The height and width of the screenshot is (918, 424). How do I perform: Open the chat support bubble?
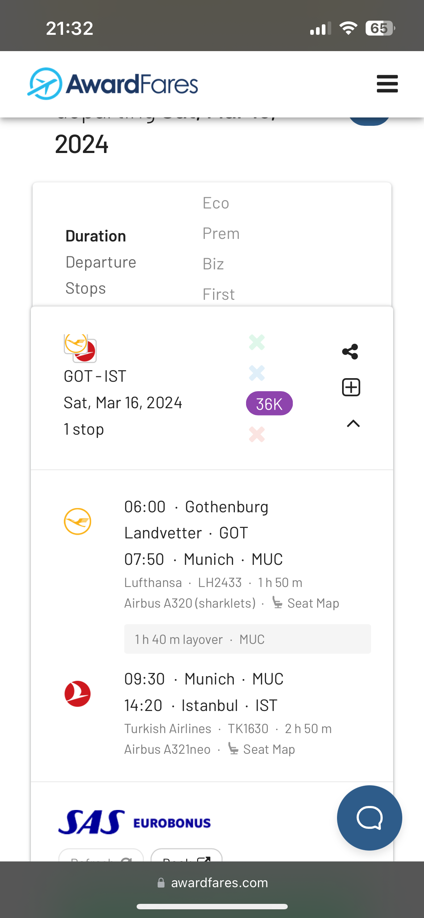[369, 818]
